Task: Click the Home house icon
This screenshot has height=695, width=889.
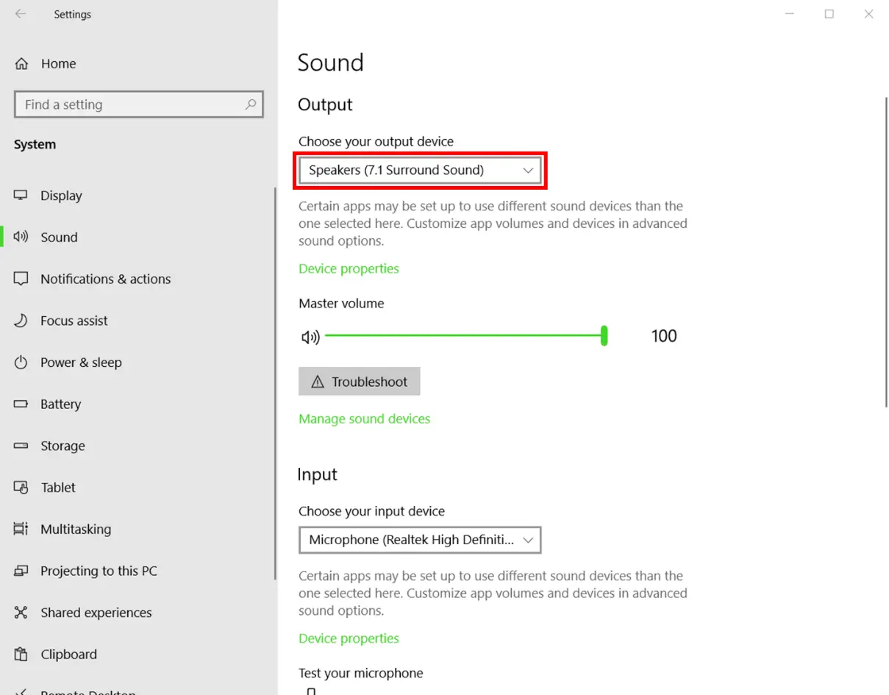Action: (x=21, y=63)
